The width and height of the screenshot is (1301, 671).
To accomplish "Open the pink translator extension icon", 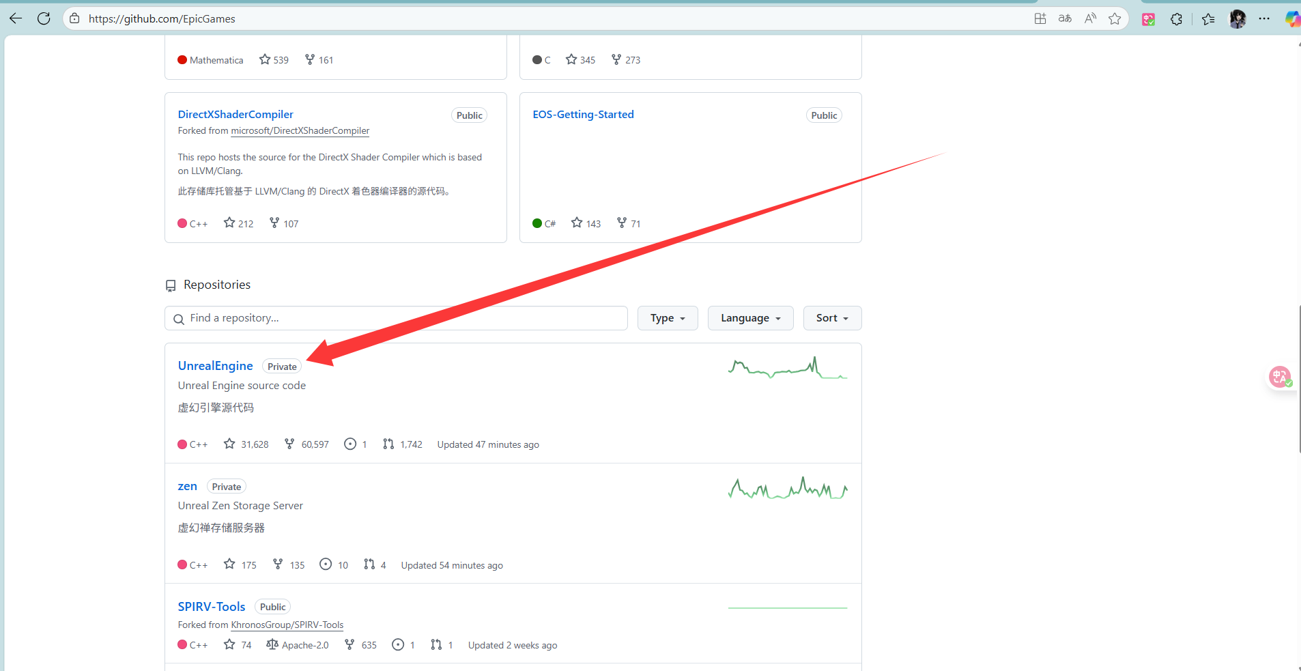I will [x=1149, y=19].
